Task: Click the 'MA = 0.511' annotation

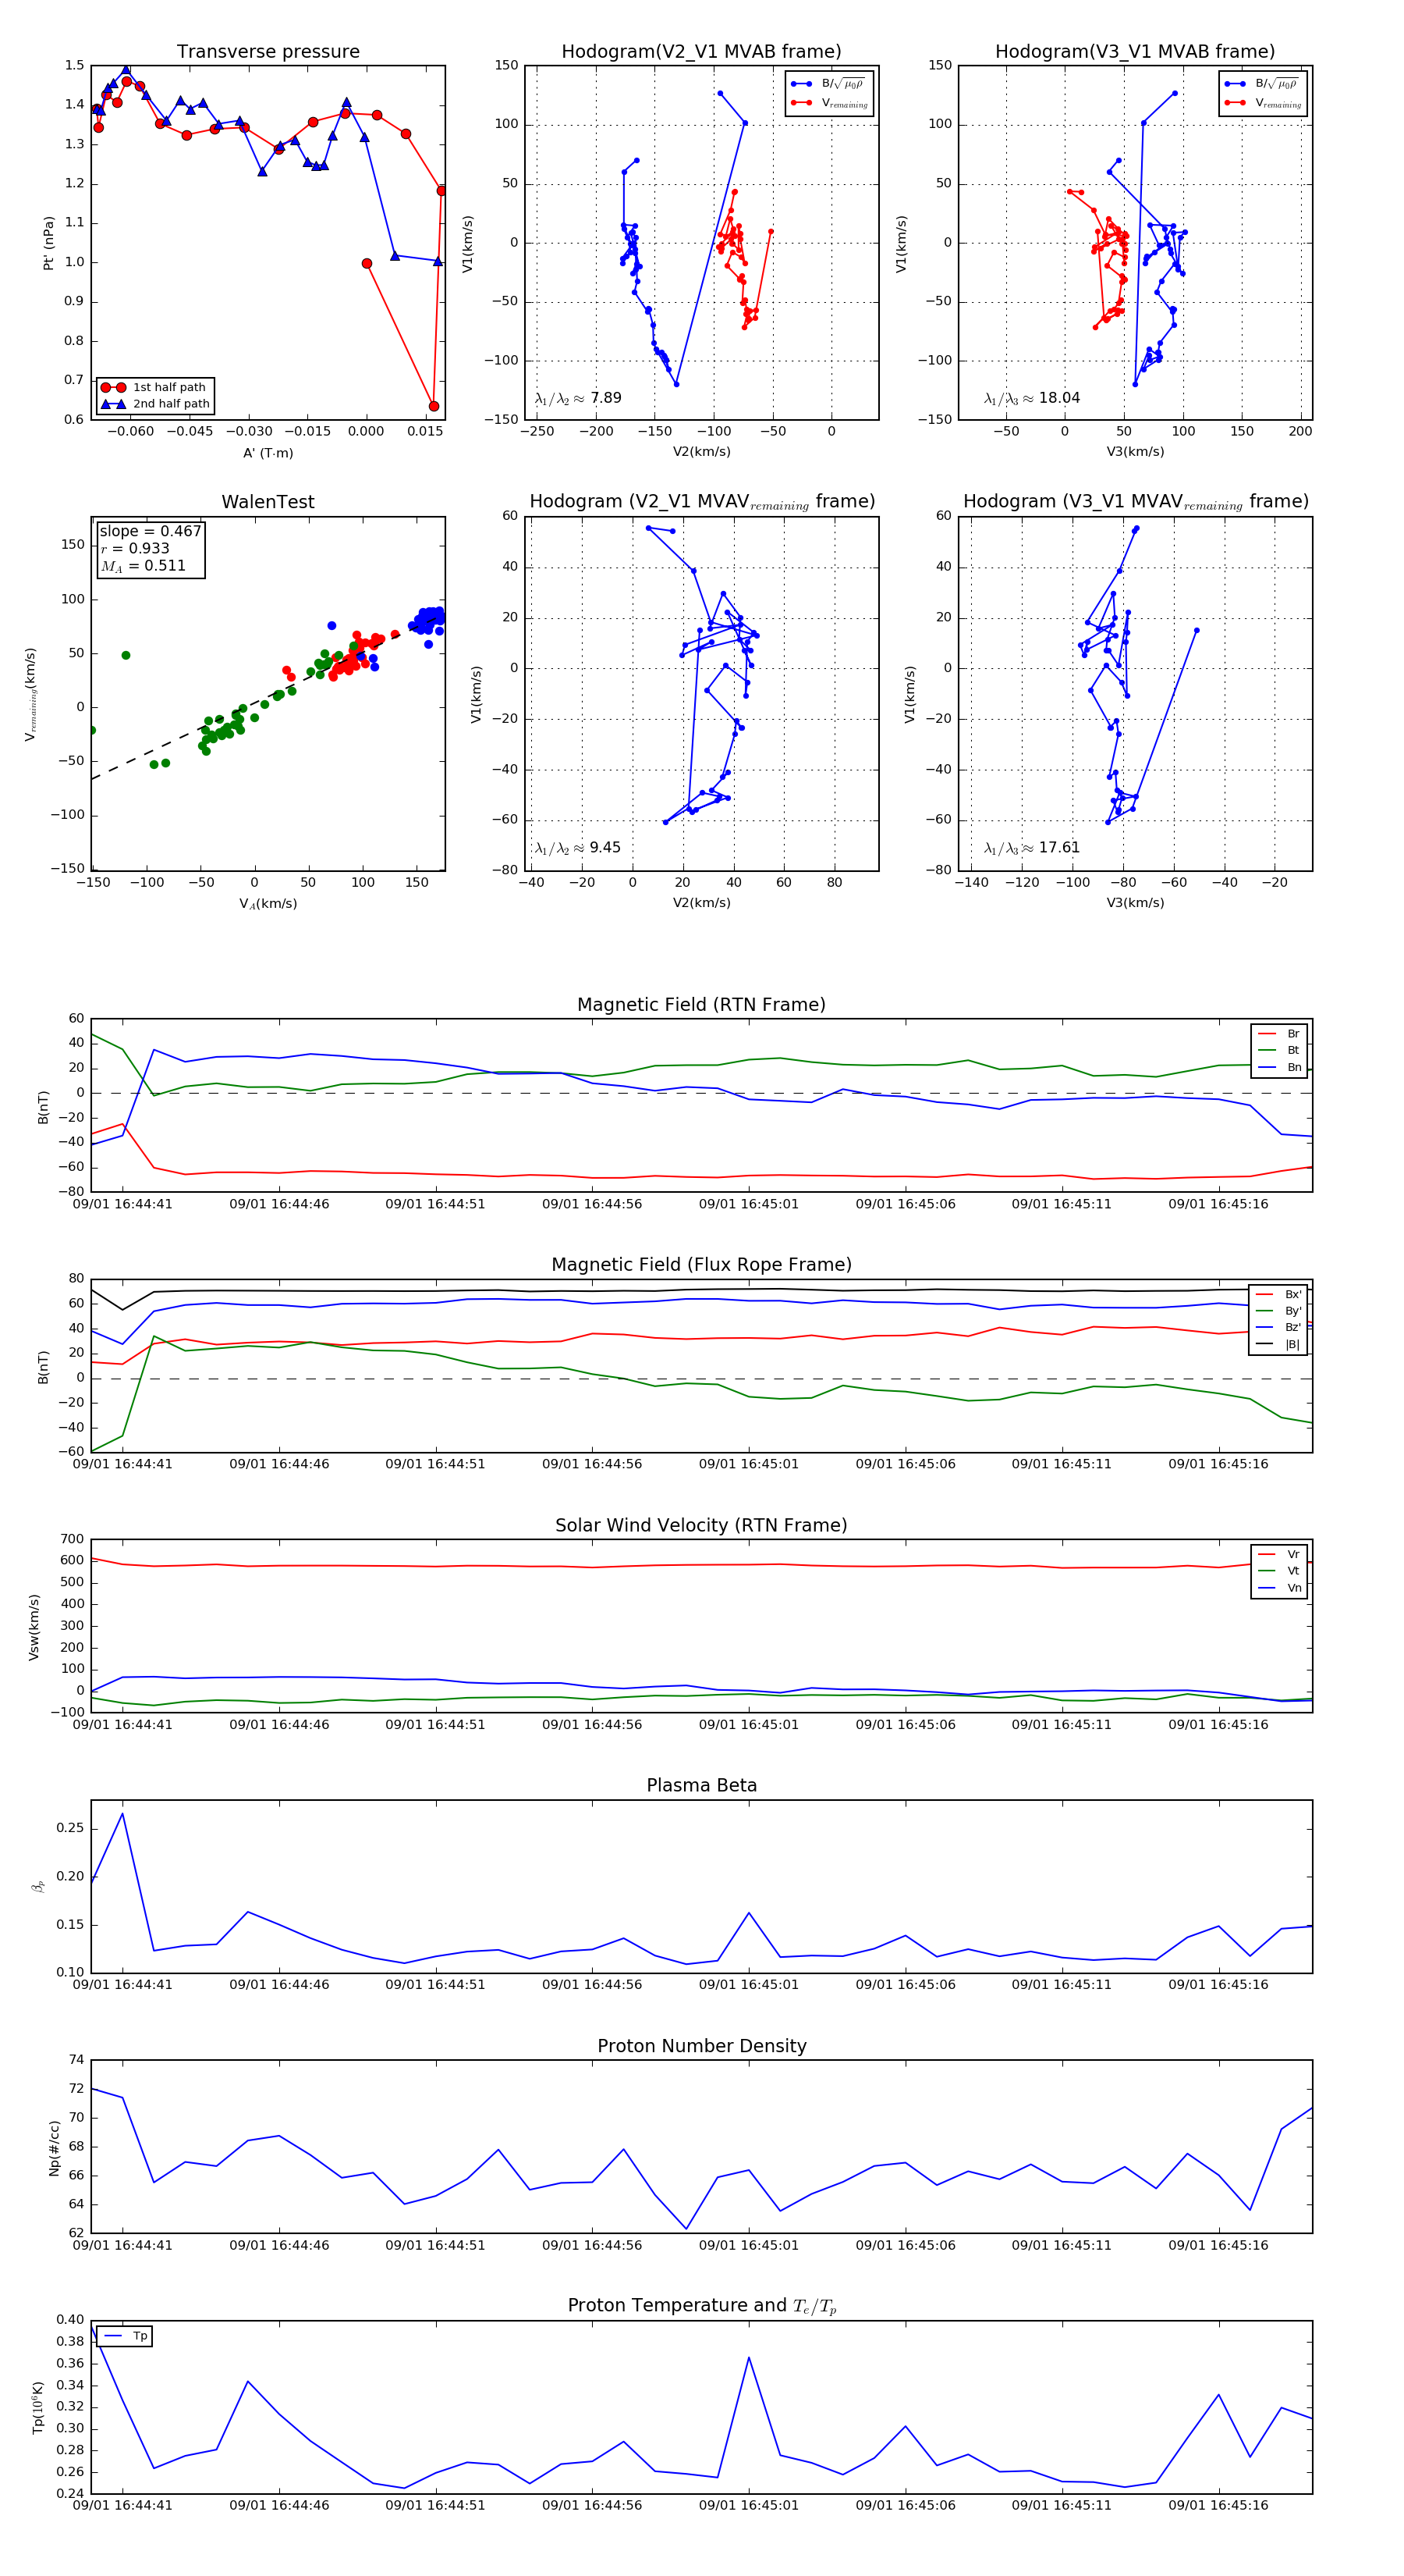Action: [x=143, y=566]
